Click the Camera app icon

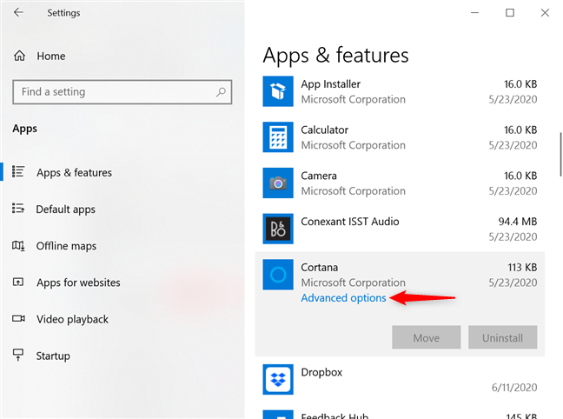pyautogui.click(x=278, y=183)
